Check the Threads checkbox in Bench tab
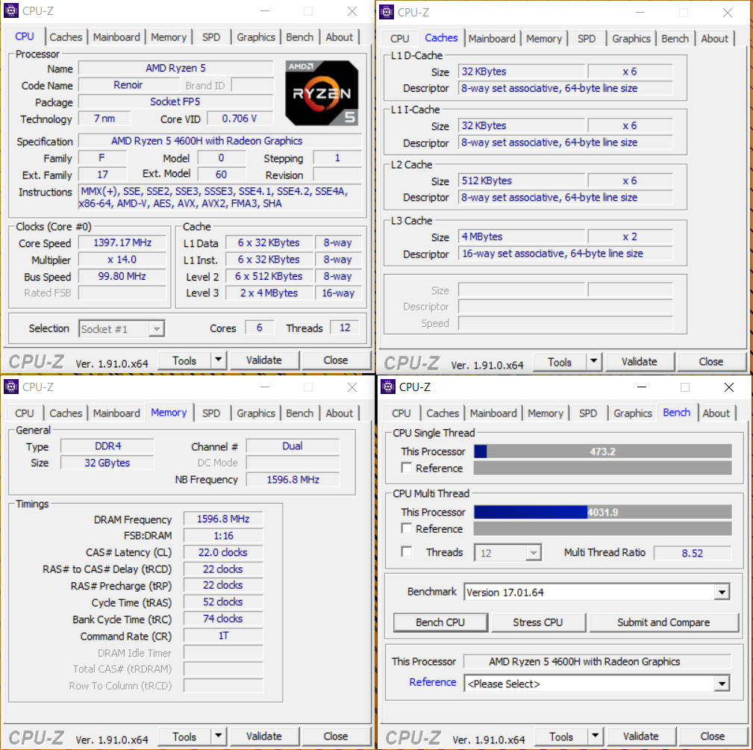 [x=407, y=552]
